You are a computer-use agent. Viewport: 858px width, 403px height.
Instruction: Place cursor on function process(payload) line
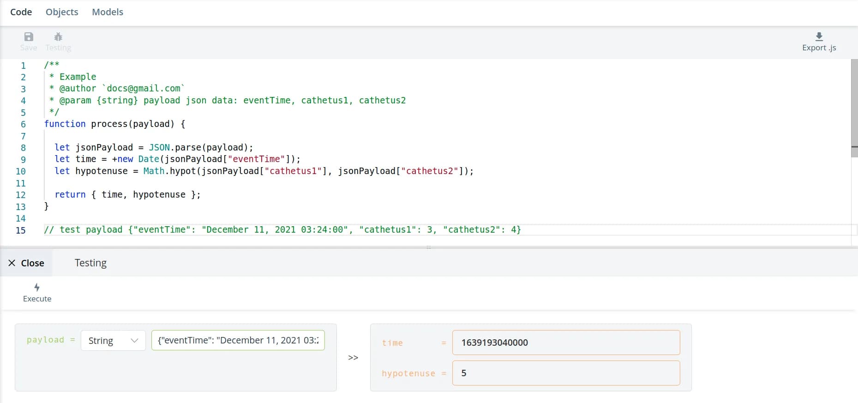pyautogui.click(x=114, y=124)
